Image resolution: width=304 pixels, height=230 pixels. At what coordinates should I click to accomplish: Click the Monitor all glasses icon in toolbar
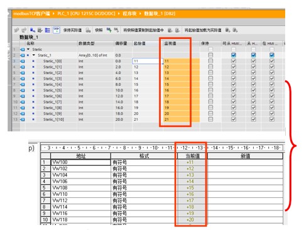56,30
